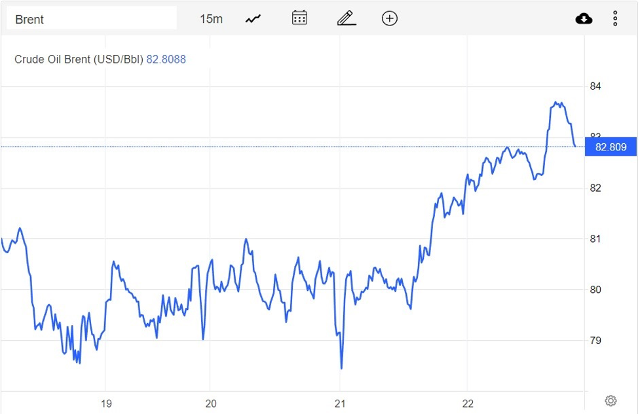The image size is (640, 414).
Task: Click the 81 price axis label
Action: click(595, 239)
